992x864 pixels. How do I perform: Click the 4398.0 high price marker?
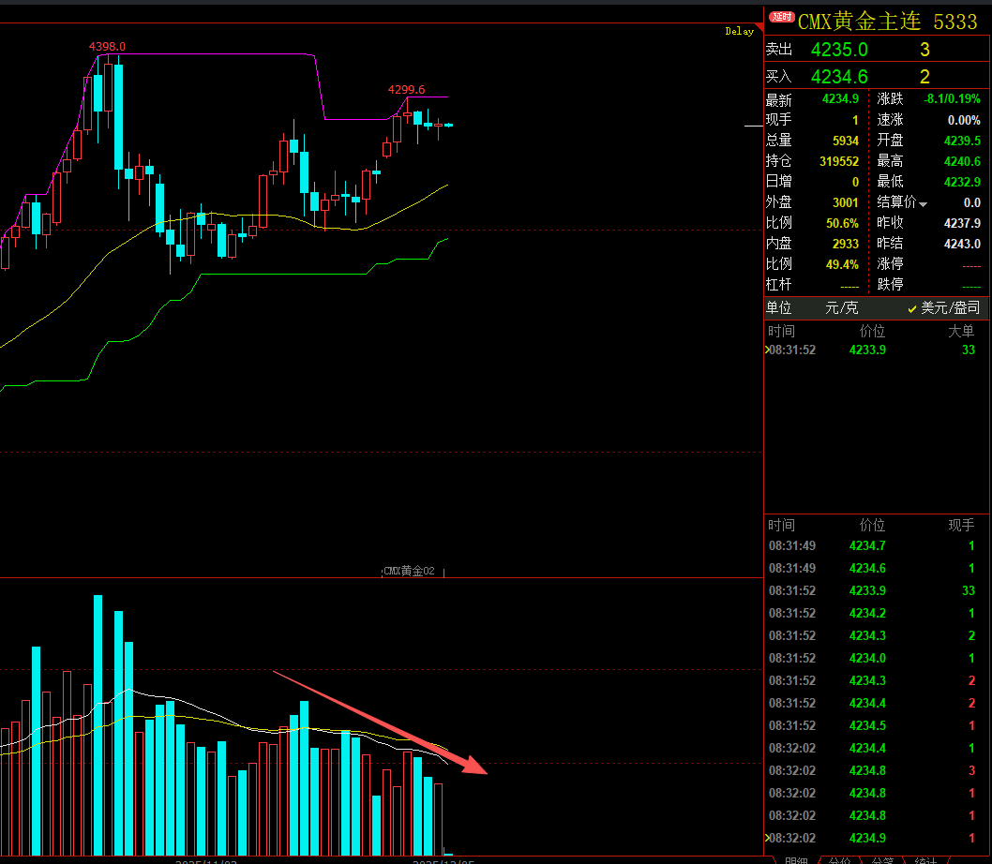107,46
